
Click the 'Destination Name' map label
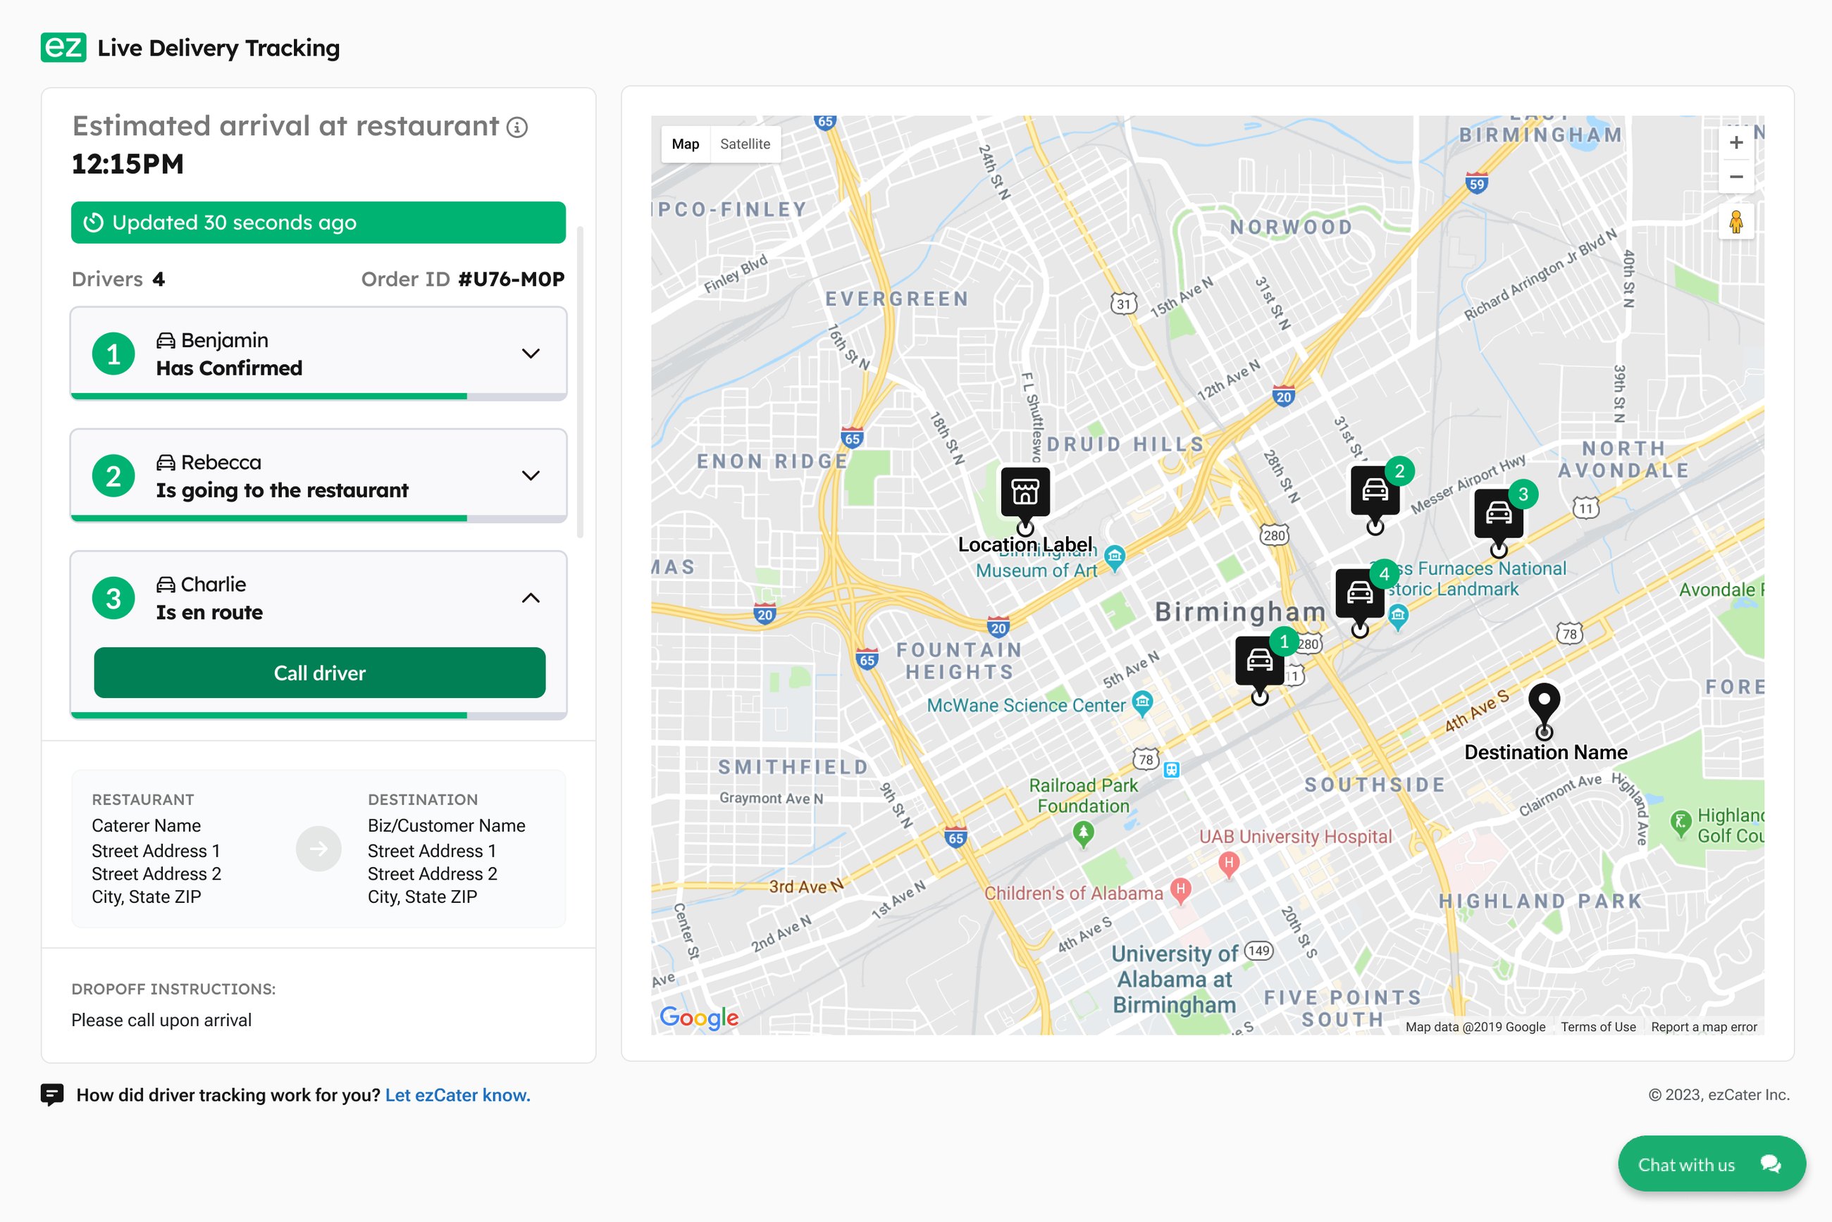(1546, 752)
